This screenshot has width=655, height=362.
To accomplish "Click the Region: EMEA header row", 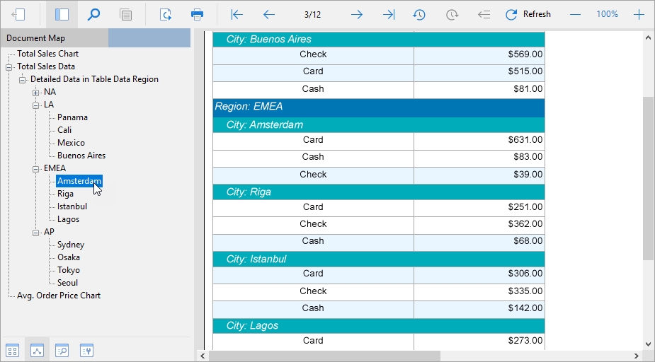I will (x=379, y=108).
